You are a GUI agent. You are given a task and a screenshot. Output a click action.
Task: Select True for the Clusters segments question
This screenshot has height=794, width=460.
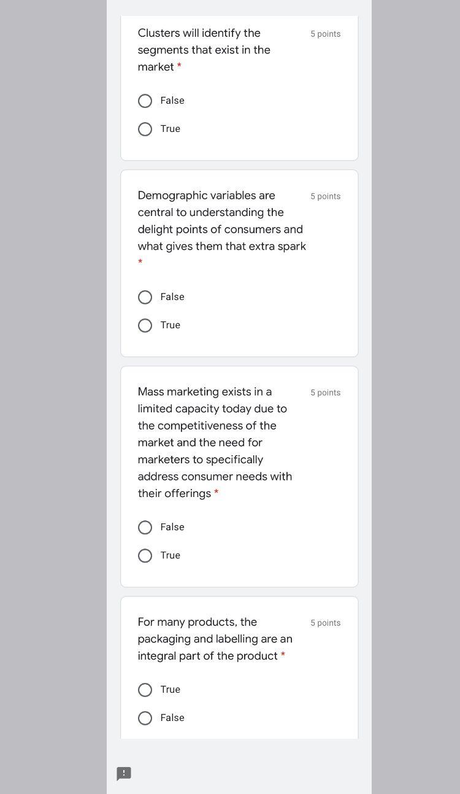145,129
